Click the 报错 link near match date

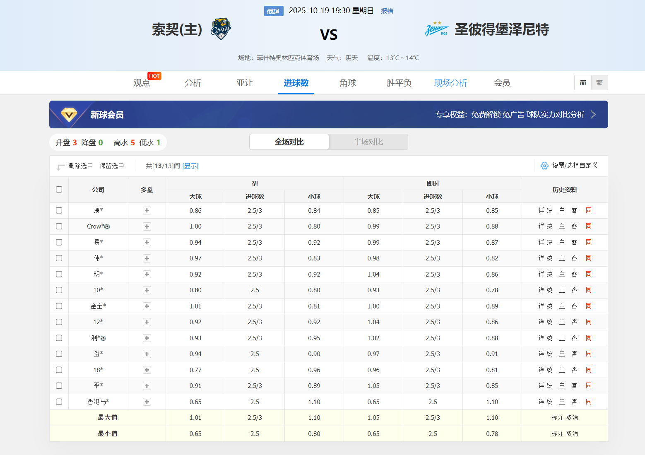pos(387,11)
